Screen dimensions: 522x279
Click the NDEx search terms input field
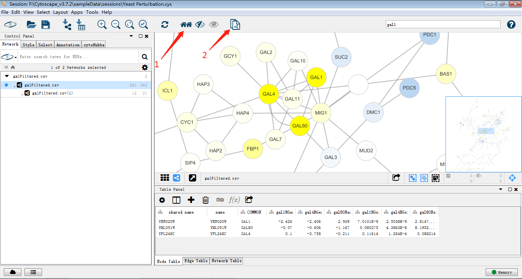[x=78, y=57]
